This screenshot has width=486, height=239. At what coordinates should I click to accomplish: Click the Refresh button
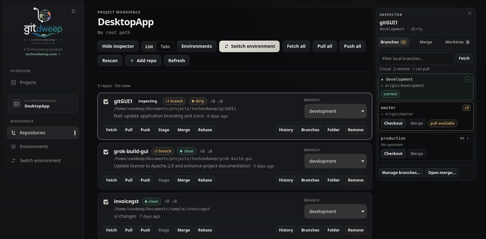coord(177,61)
